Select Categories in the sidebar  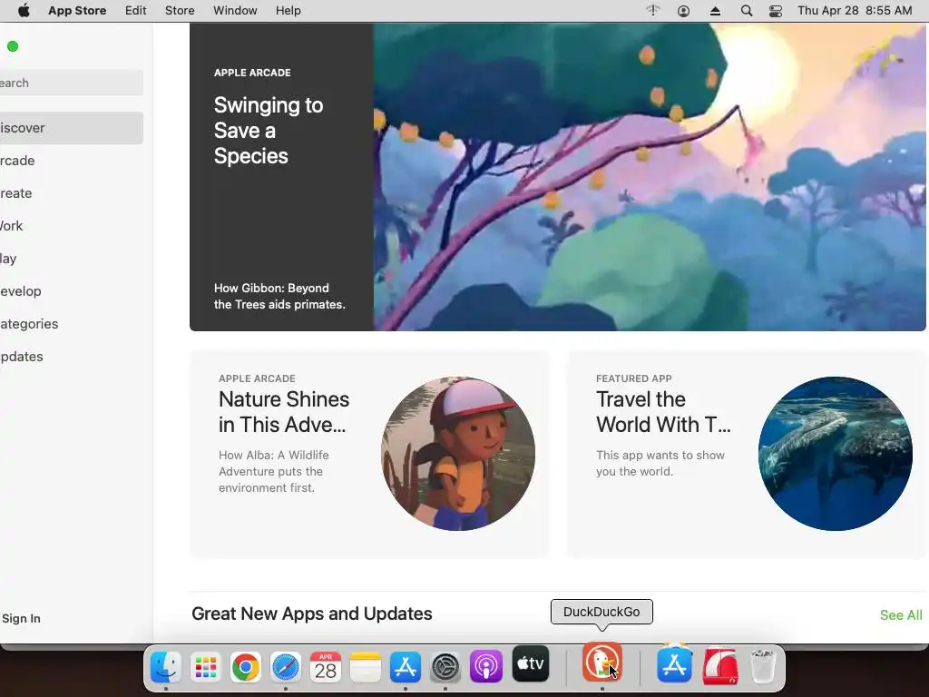[x=71, y=324]
